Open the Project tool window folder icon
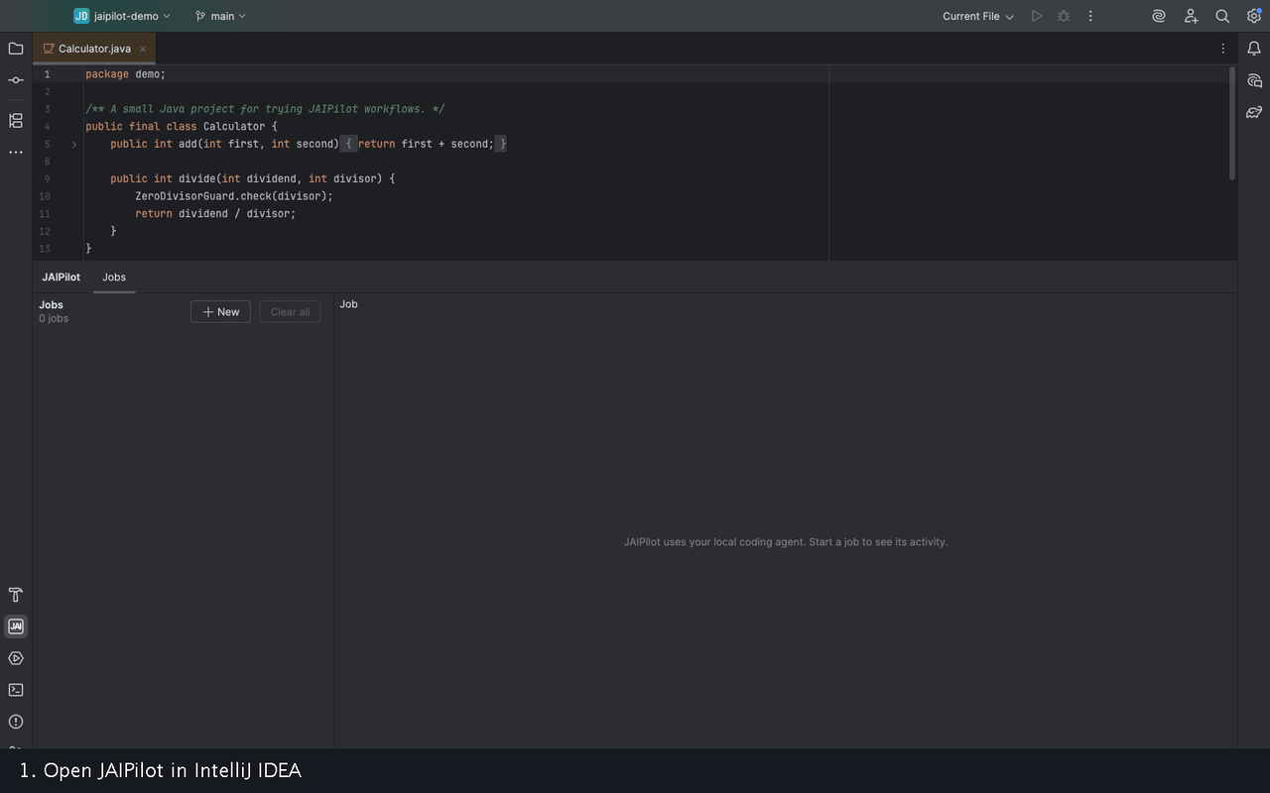This screenshot has height=793, width=1270. tap(16, 48)
